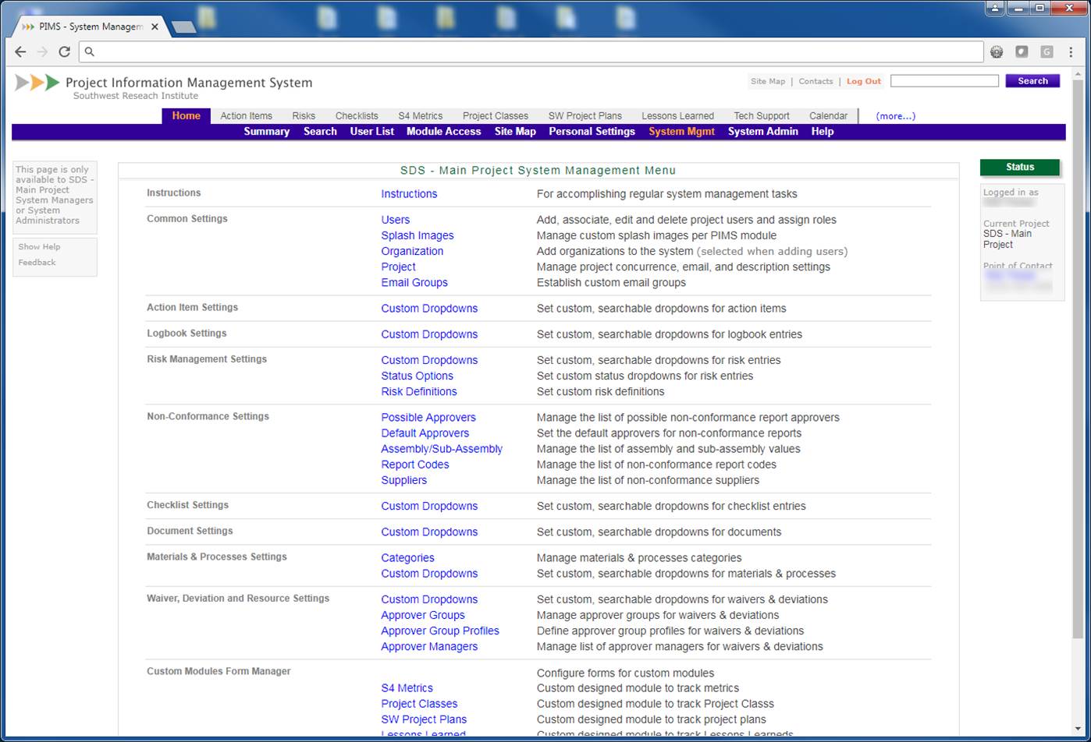Screen dimensions: 1091x742
Task: Reload the page with the refresh icon
Action: tap(65, 51)
